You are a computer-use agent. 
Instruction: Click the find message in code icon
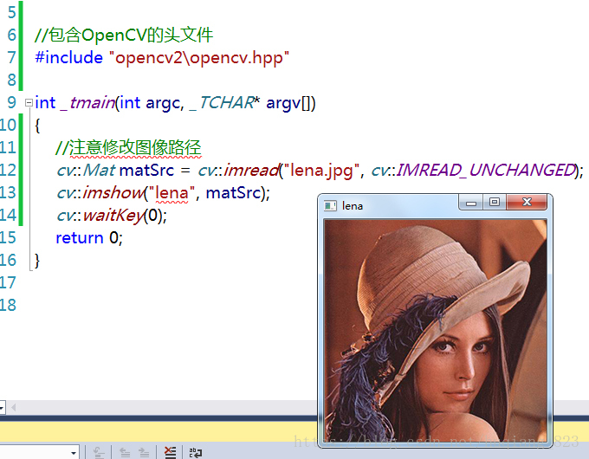tap(99, 453)
